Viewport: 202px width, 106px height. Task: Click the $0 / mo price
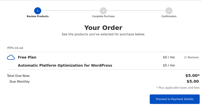[x=169, y=57]
